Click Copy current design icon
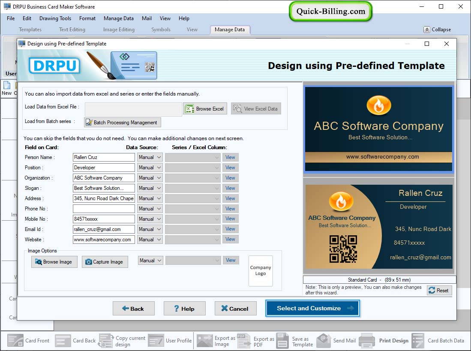 pyautogui.click(x=106, y=340)
